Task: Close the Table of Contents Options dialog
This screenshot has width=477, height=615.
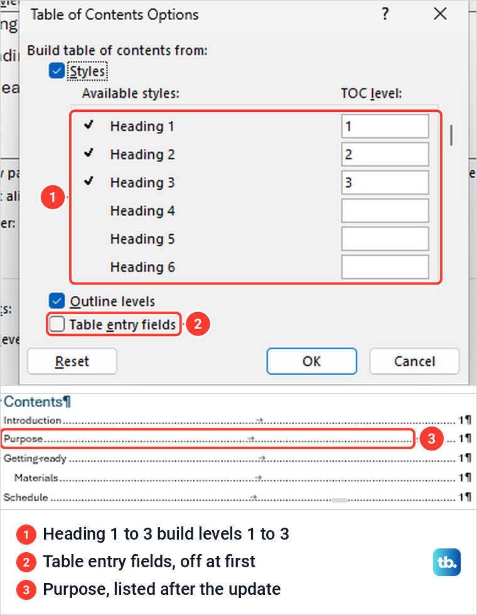Action: [440, 14]
